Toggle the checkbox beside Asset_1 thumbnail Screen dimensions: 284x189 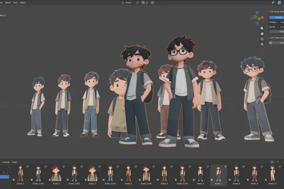pos(14,180)
